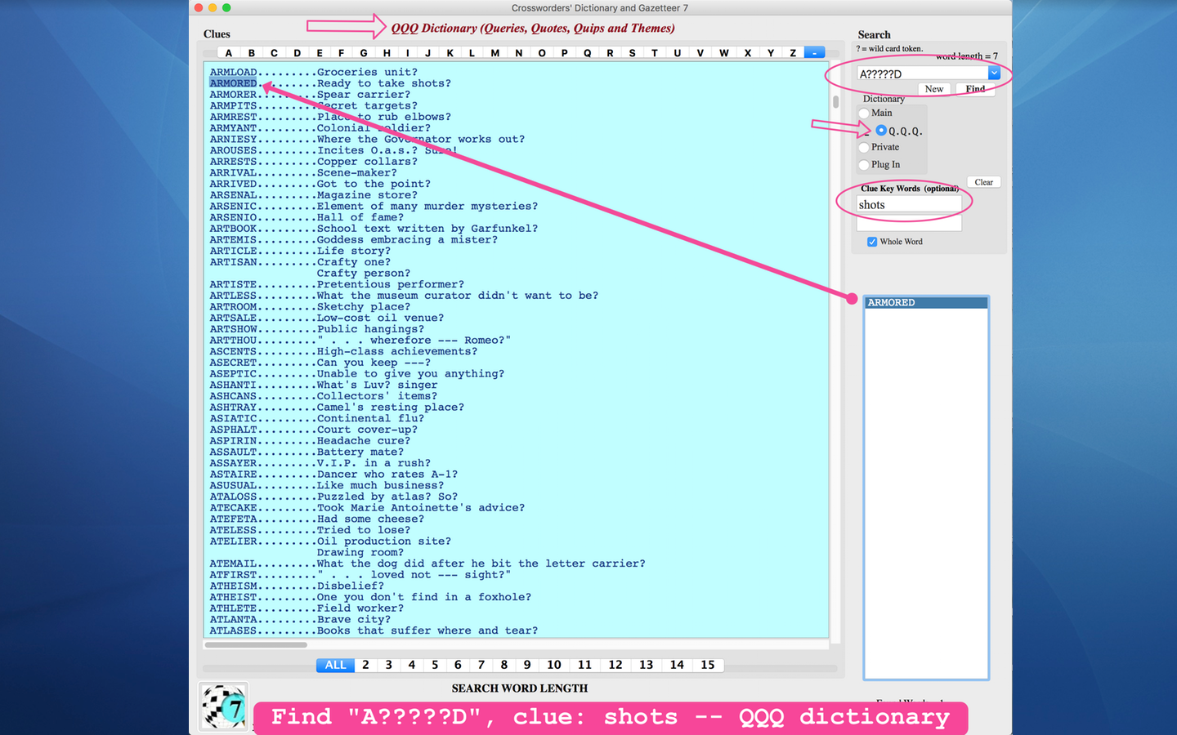Click the ASHTRAY Camel's resting place row
1177x735 pixels.
[x=337, y=408]
